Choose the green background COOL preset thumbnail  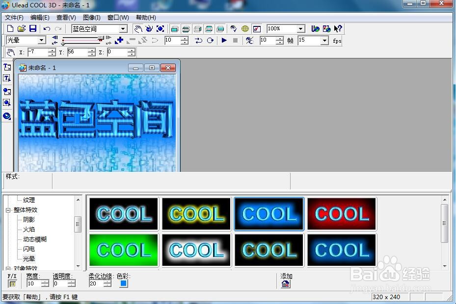pos(124,250)
